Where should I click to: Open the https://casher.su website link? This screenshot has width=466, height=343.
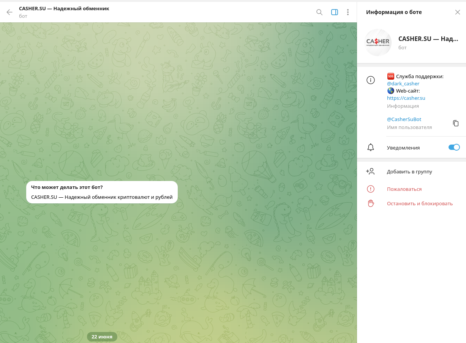(x=406, y=98)
